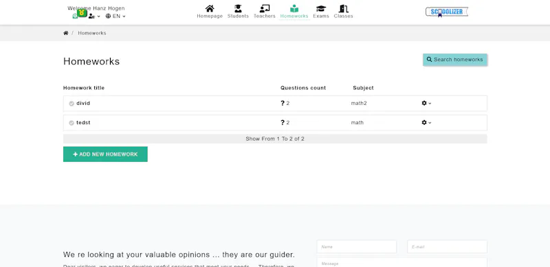Click the breadcrumb home icon
The image size is (550, 267).
(65, 33)
